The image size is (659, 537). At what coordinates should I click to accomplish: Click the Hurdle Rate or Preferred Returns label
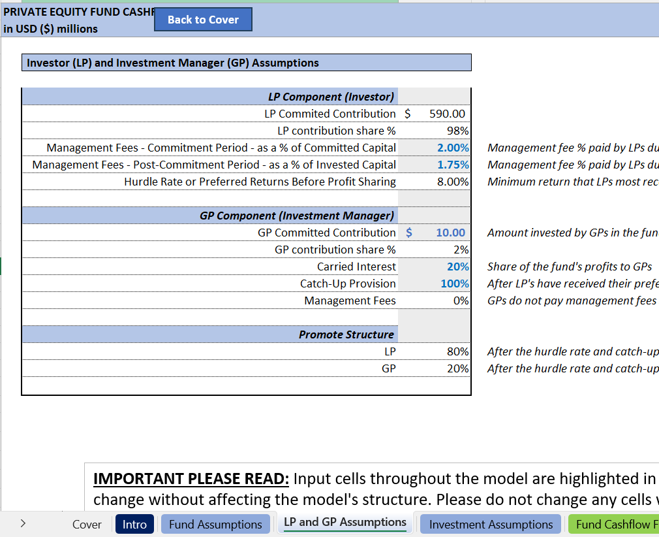click(260, 182)
